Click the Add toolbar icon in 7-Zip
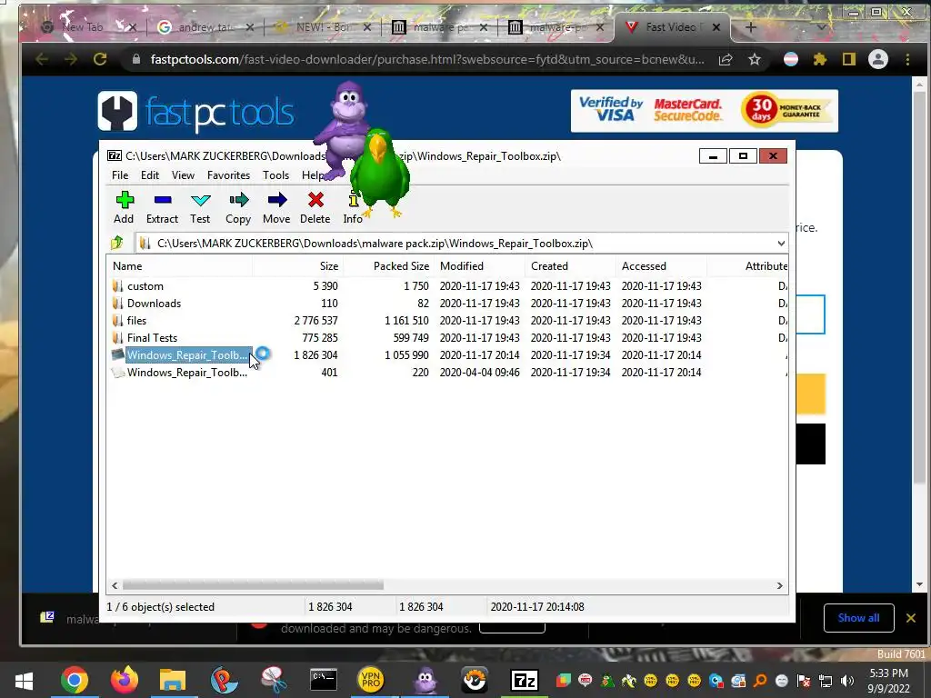931x698 pixels. coord(124,207)
